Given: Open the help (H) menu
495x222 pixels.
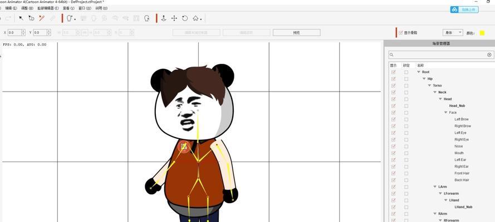Looking at the screenshot, I should point(101,8).
